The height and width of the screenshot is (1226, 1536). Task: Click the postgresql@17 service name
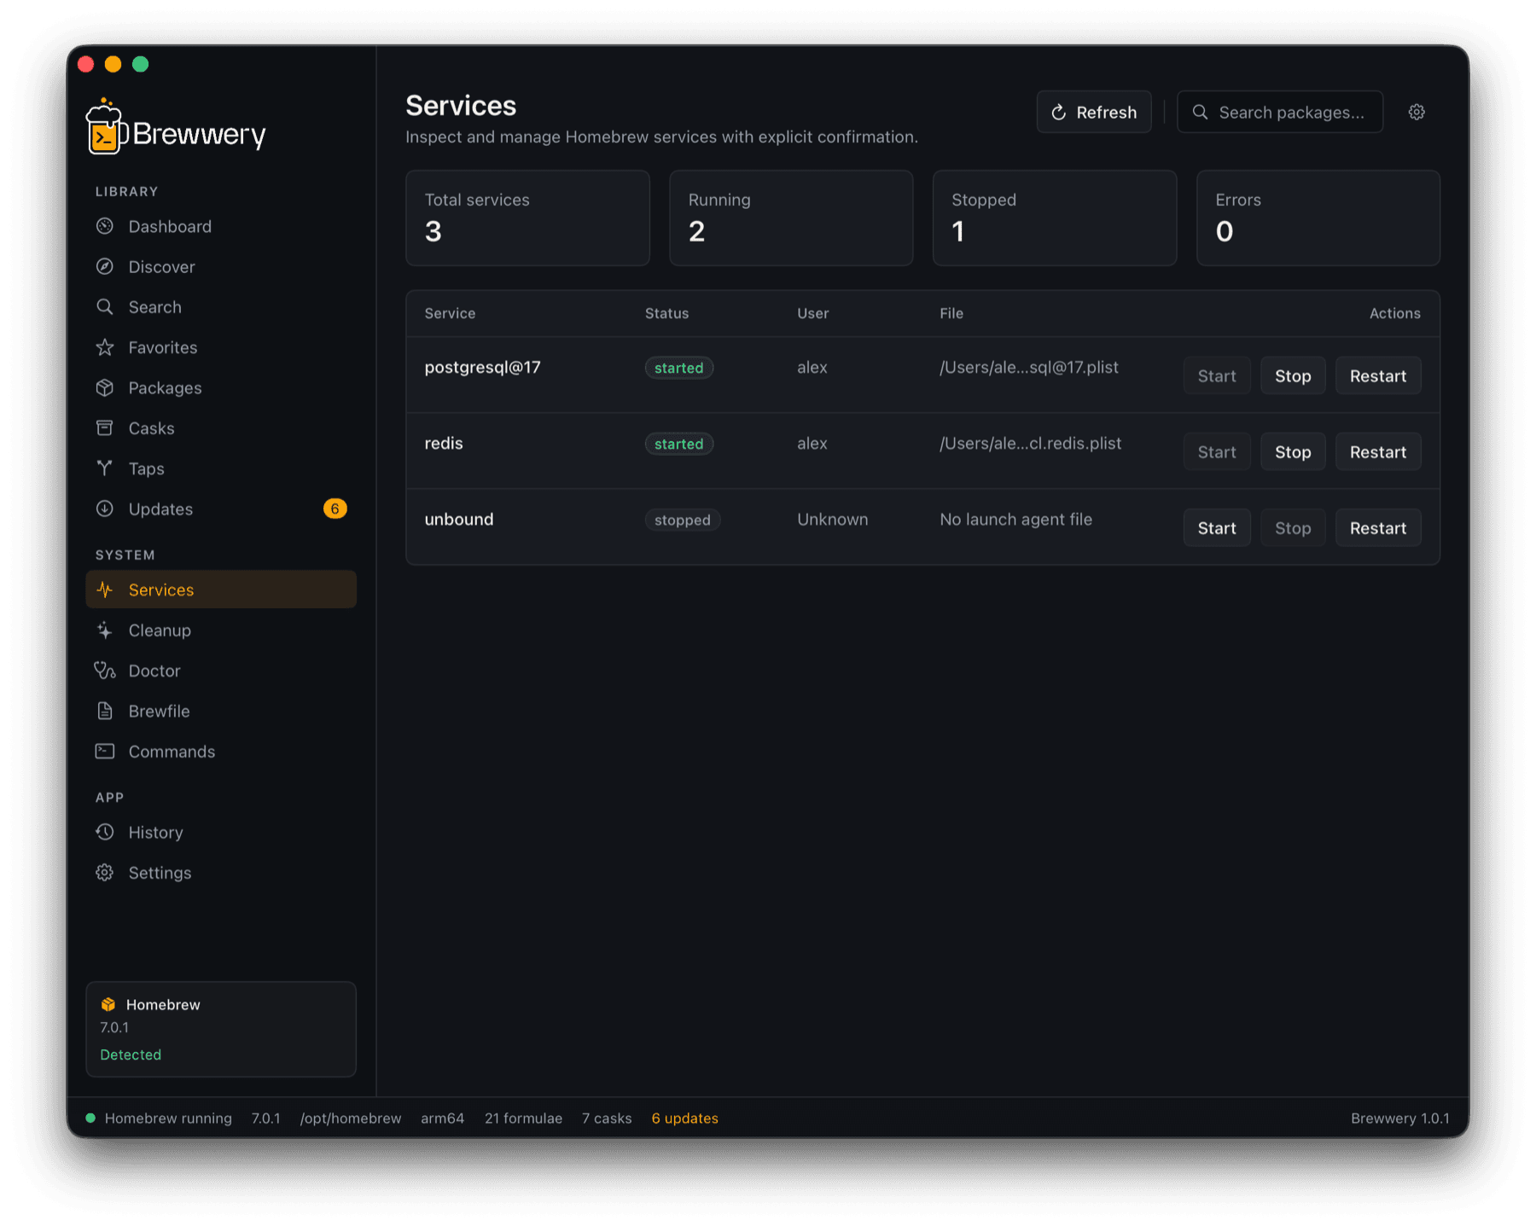483,367
